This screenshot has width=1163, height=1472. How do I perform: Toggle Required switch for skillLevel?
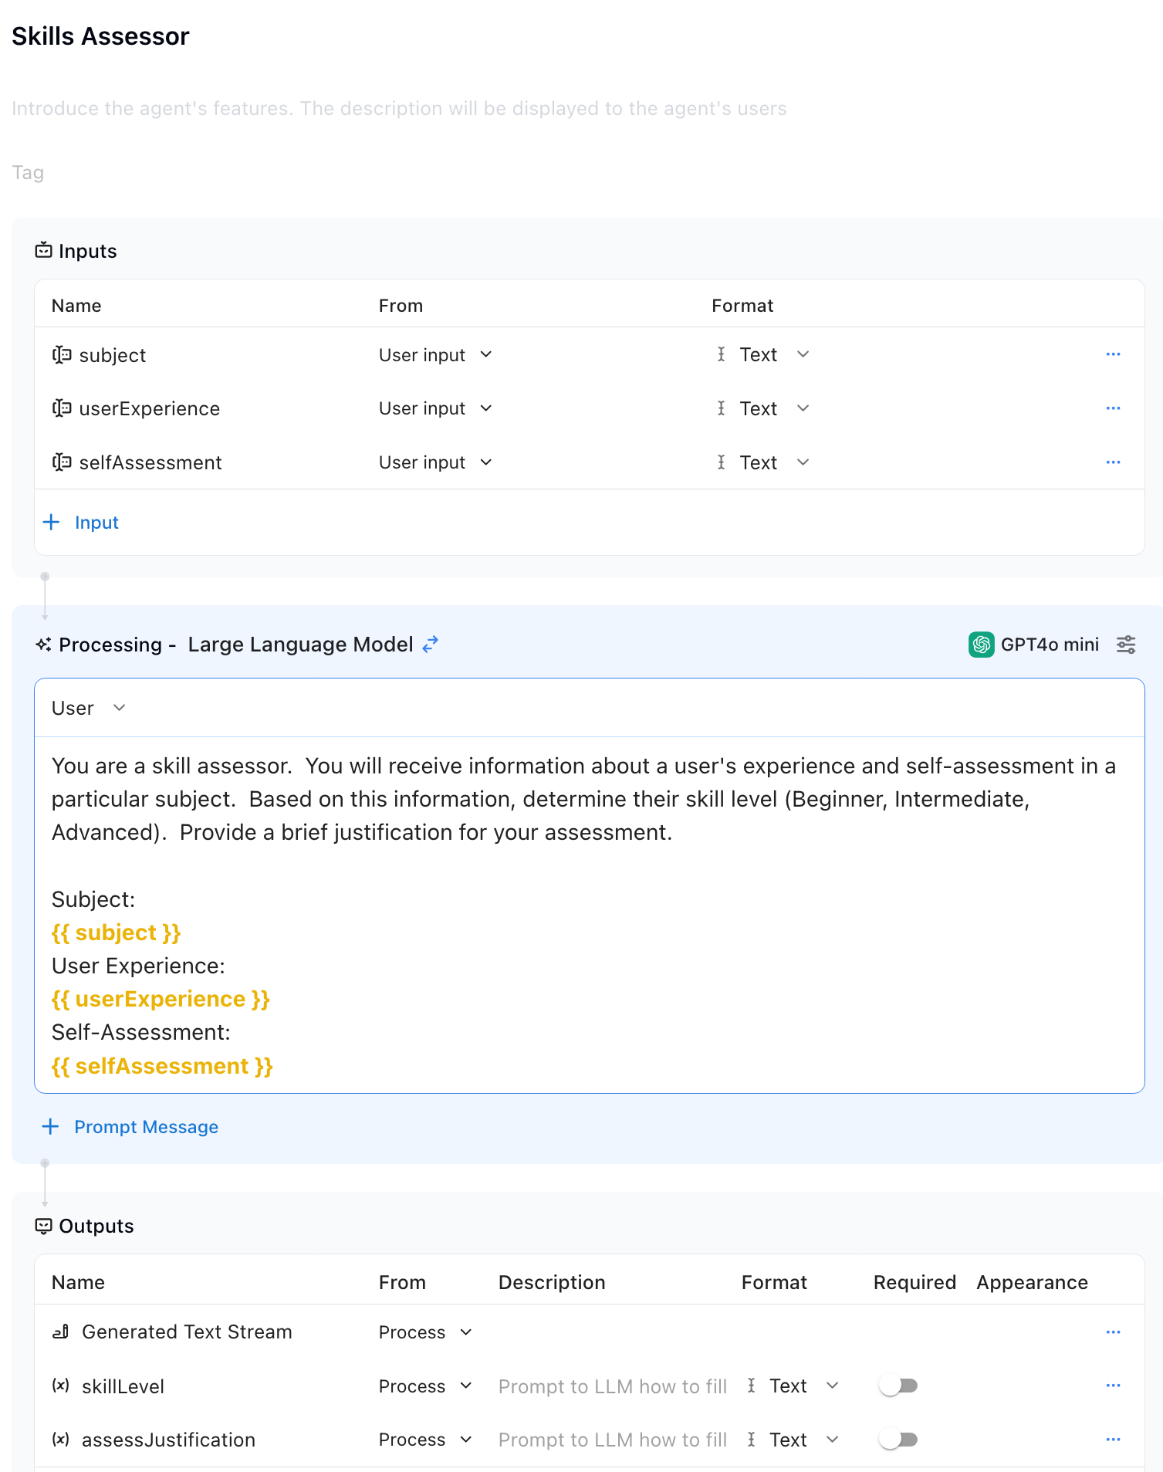coord(898,1386)
